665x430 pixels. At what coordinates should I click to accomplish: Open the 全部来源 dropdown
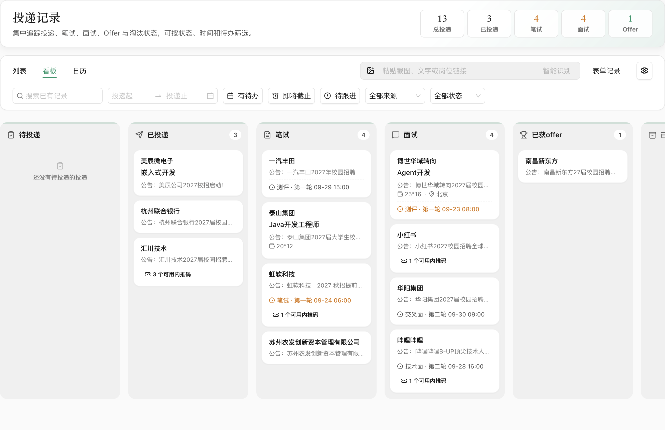coord(395,96)
